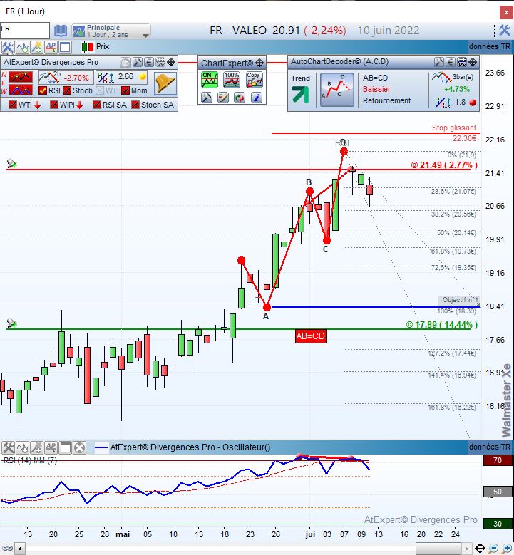The height and width of the screenshot is (555, 514).
Task: Open AutoChartDecoder settings wrench icon
Action: (x=439, y=62)
